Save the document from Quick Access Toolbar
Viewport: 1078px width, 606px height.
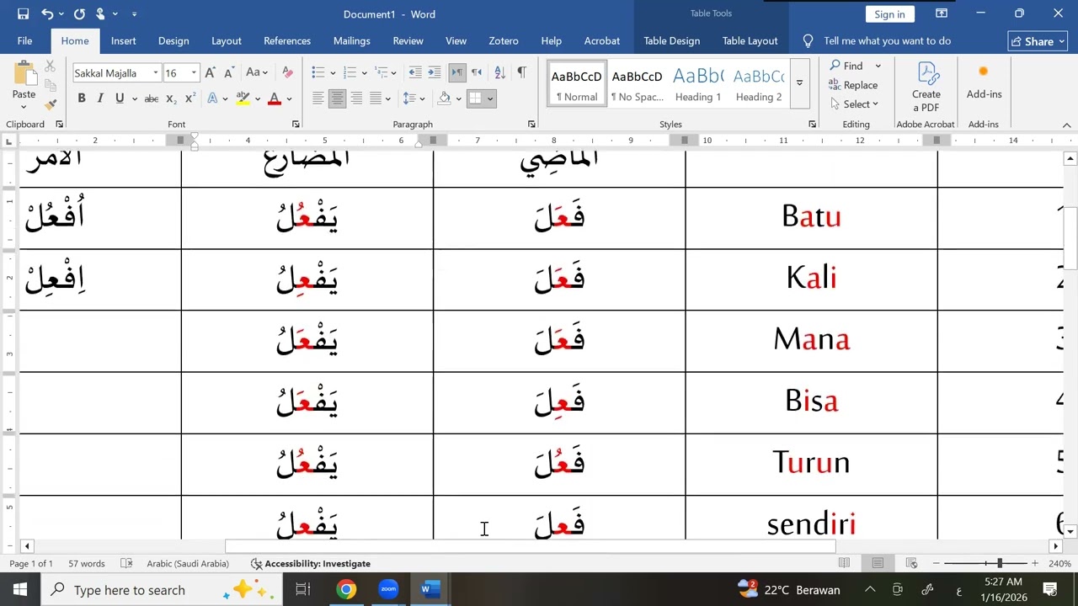(23, 13)
